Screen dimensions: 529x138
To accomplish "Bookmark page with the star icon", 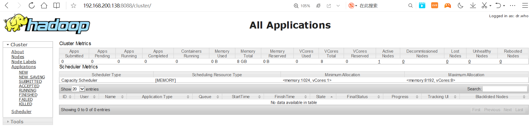I will click(73, 6).
